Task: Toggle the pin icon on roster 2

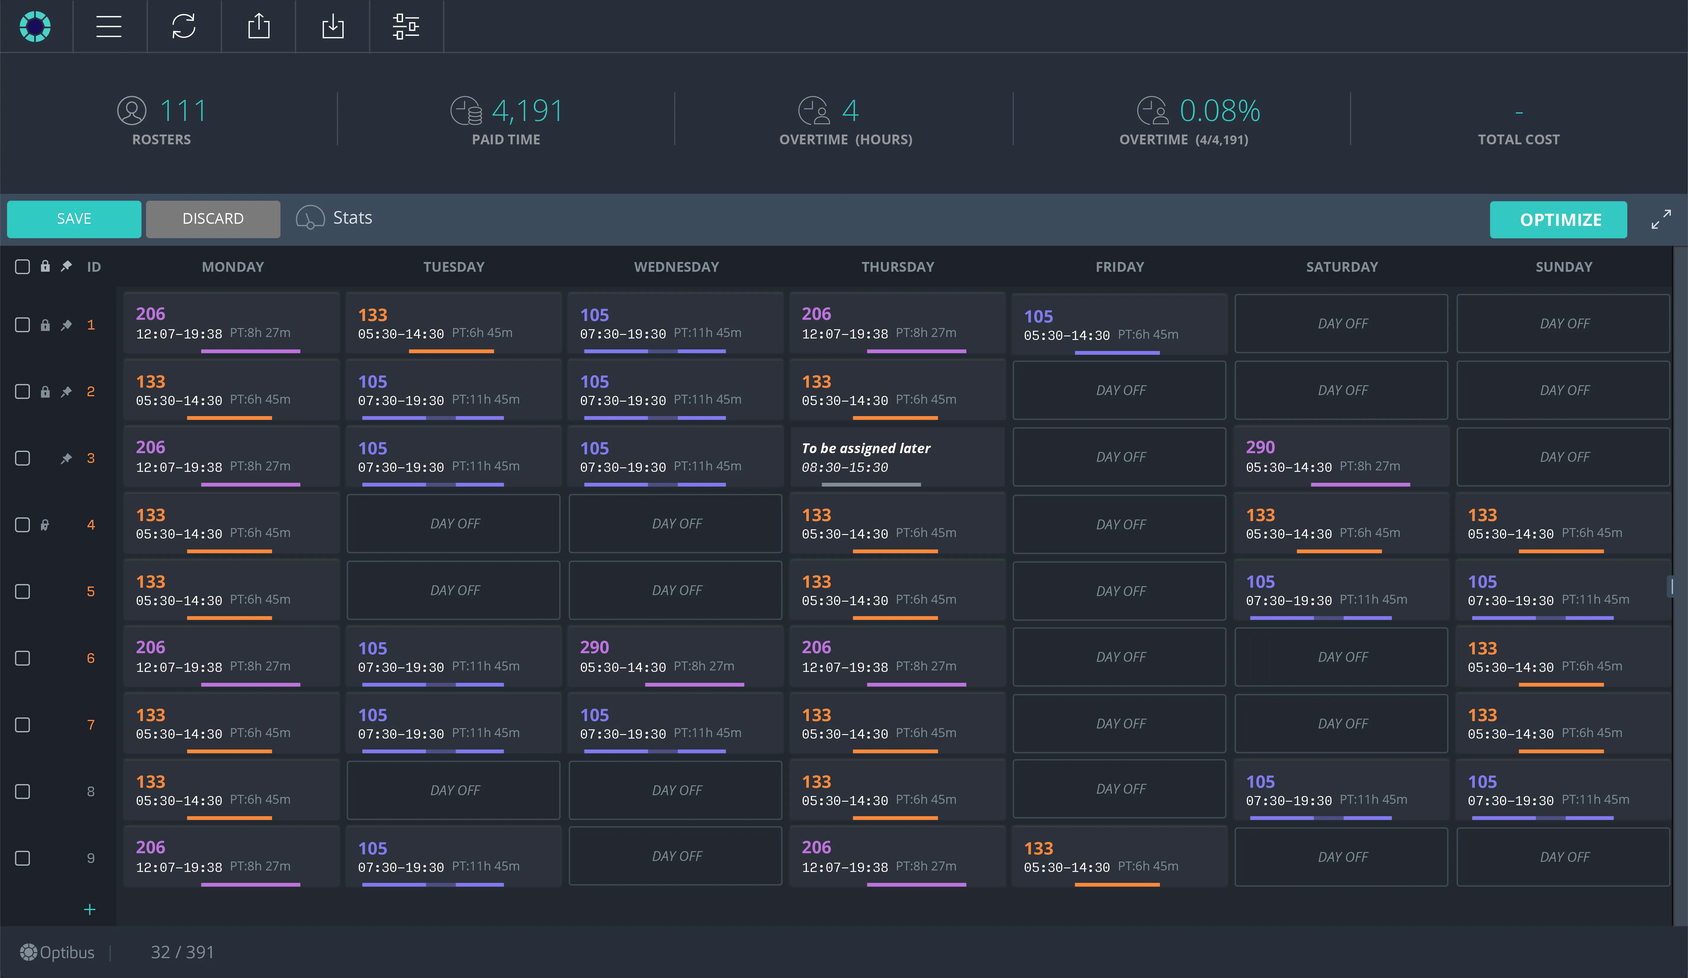Action: (x=66, y=391)
